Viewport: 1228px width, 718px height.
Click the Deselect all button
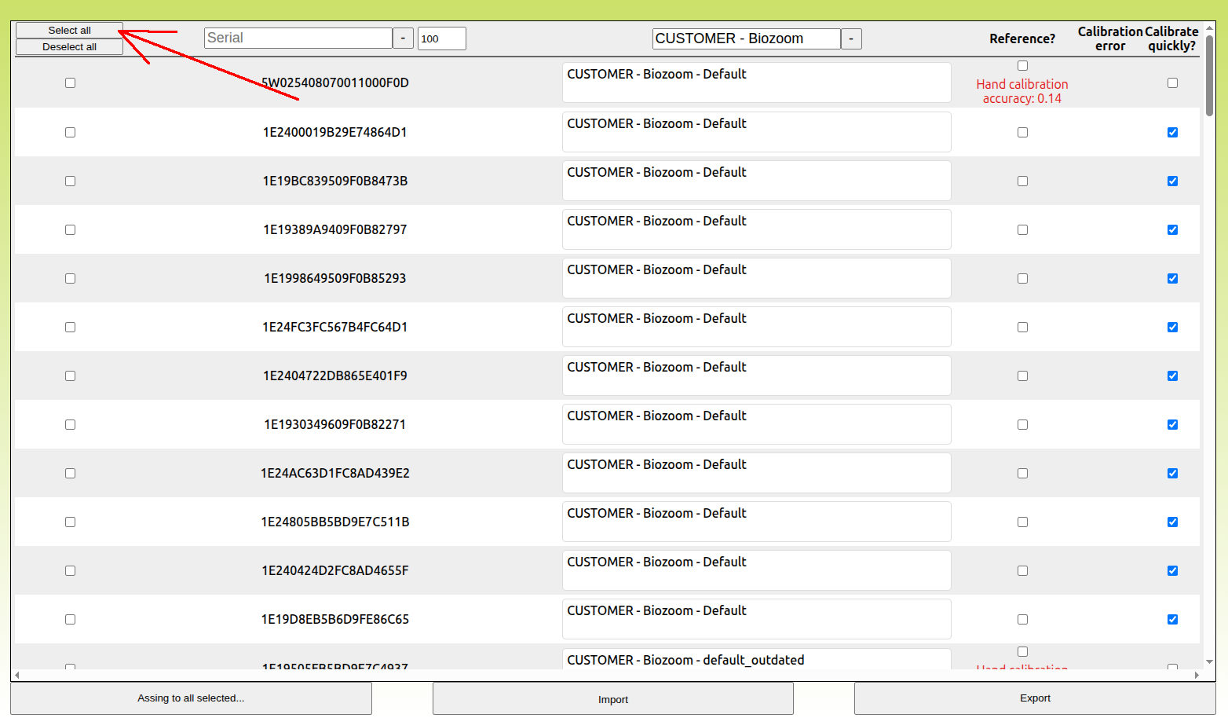pyautogui.click(x=69, y=47)
